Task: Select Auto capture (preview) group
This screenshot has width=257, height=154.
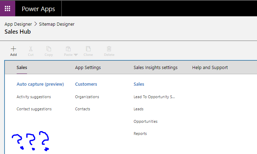Action: tap(40, 84)
